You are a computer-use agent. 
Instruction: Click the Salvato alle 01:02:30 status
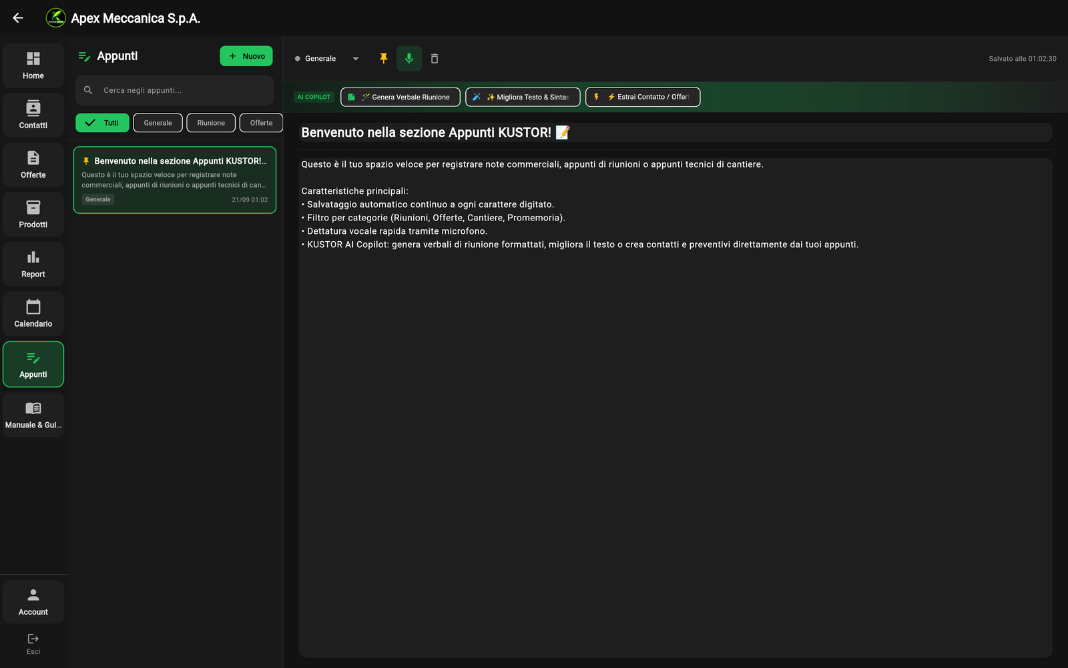coord(1023,59)
